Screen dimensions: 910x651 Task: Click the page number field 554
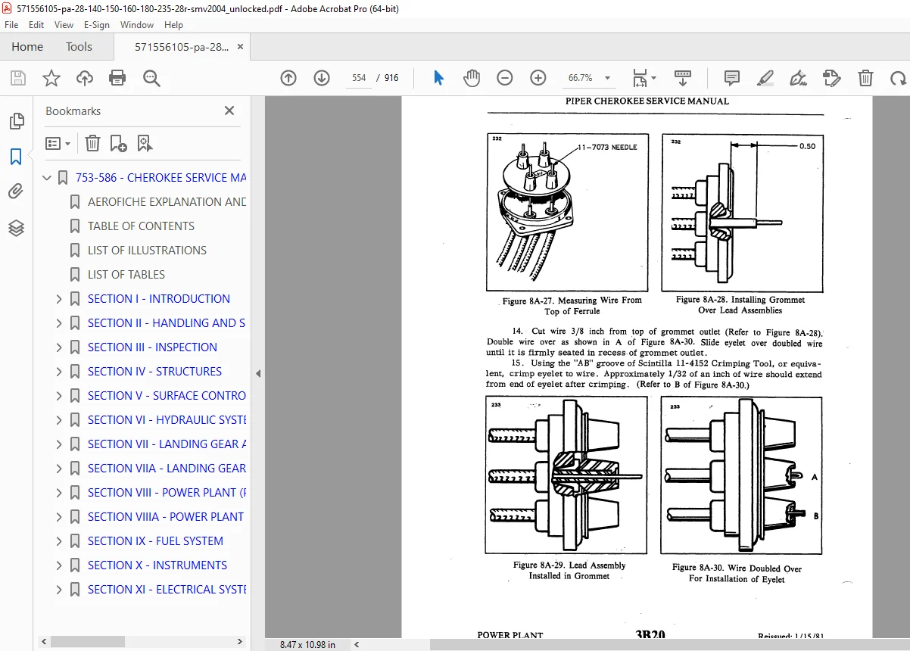pyautogui.click(x=359, y=78)
